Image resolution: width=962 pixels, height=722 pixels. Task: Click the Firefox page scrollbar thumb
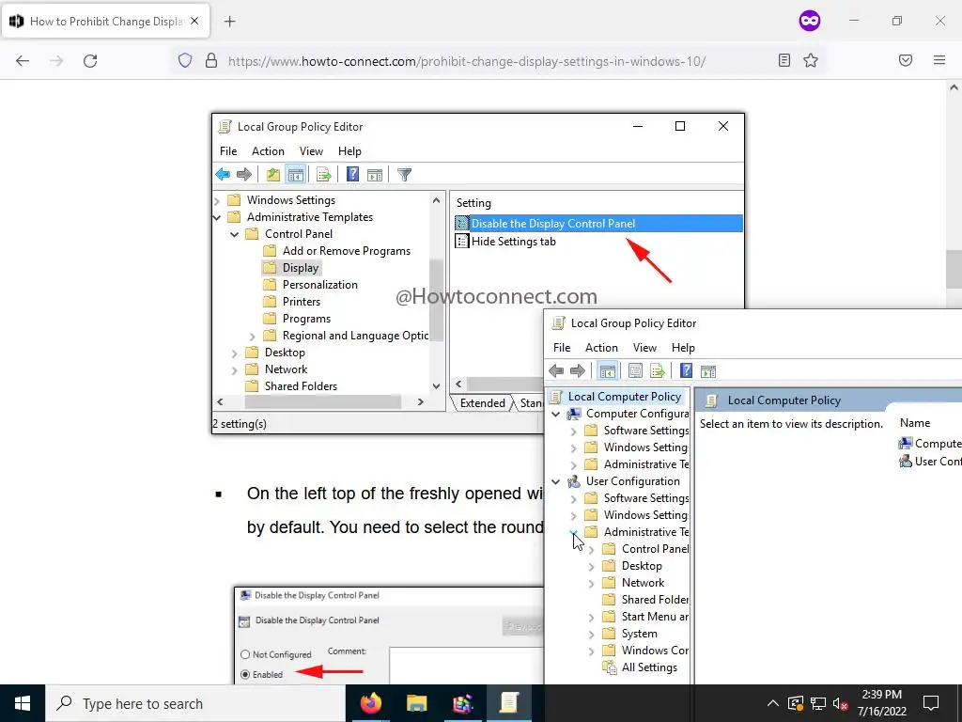point(954,268)
